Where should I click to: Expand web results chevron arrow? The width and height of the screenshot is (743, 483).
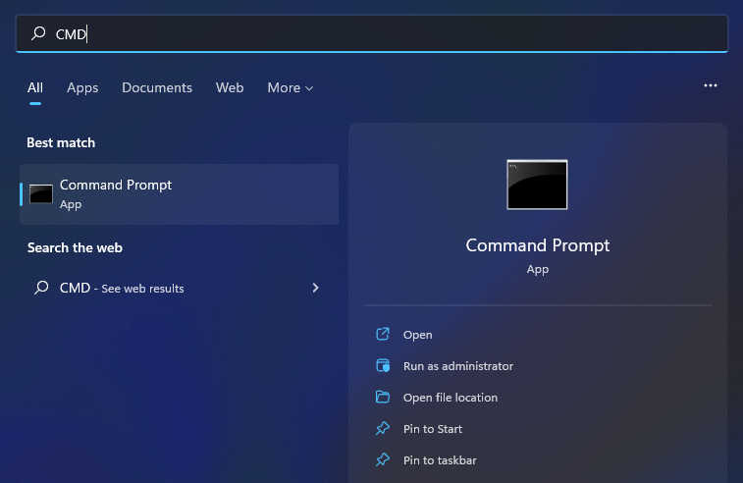(316, 288)
